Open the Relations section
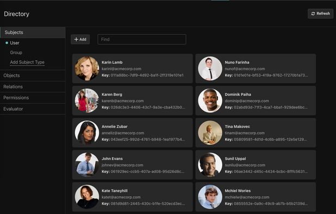This screenshot has width=336, height=214. [33, 87]
